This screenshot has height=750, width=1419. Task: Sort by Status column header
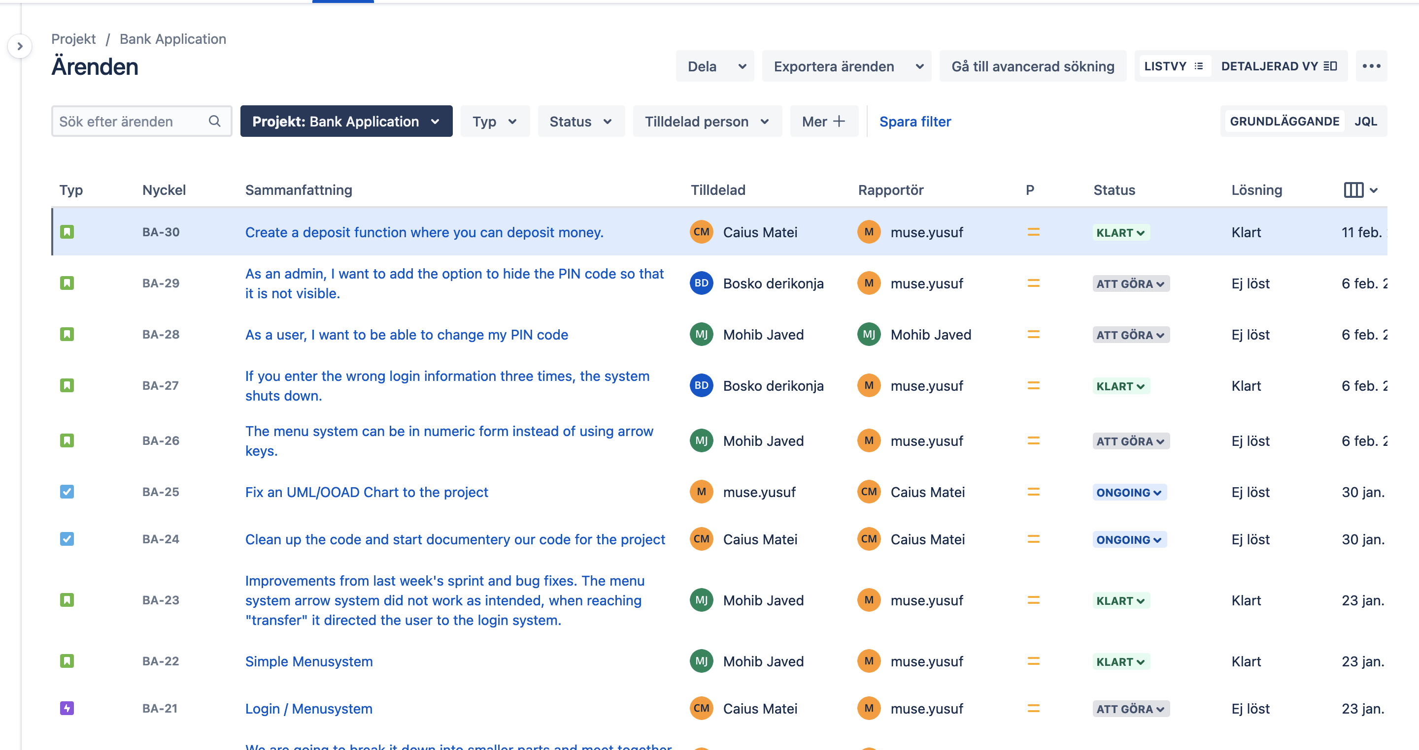(x=1114, y=190)
